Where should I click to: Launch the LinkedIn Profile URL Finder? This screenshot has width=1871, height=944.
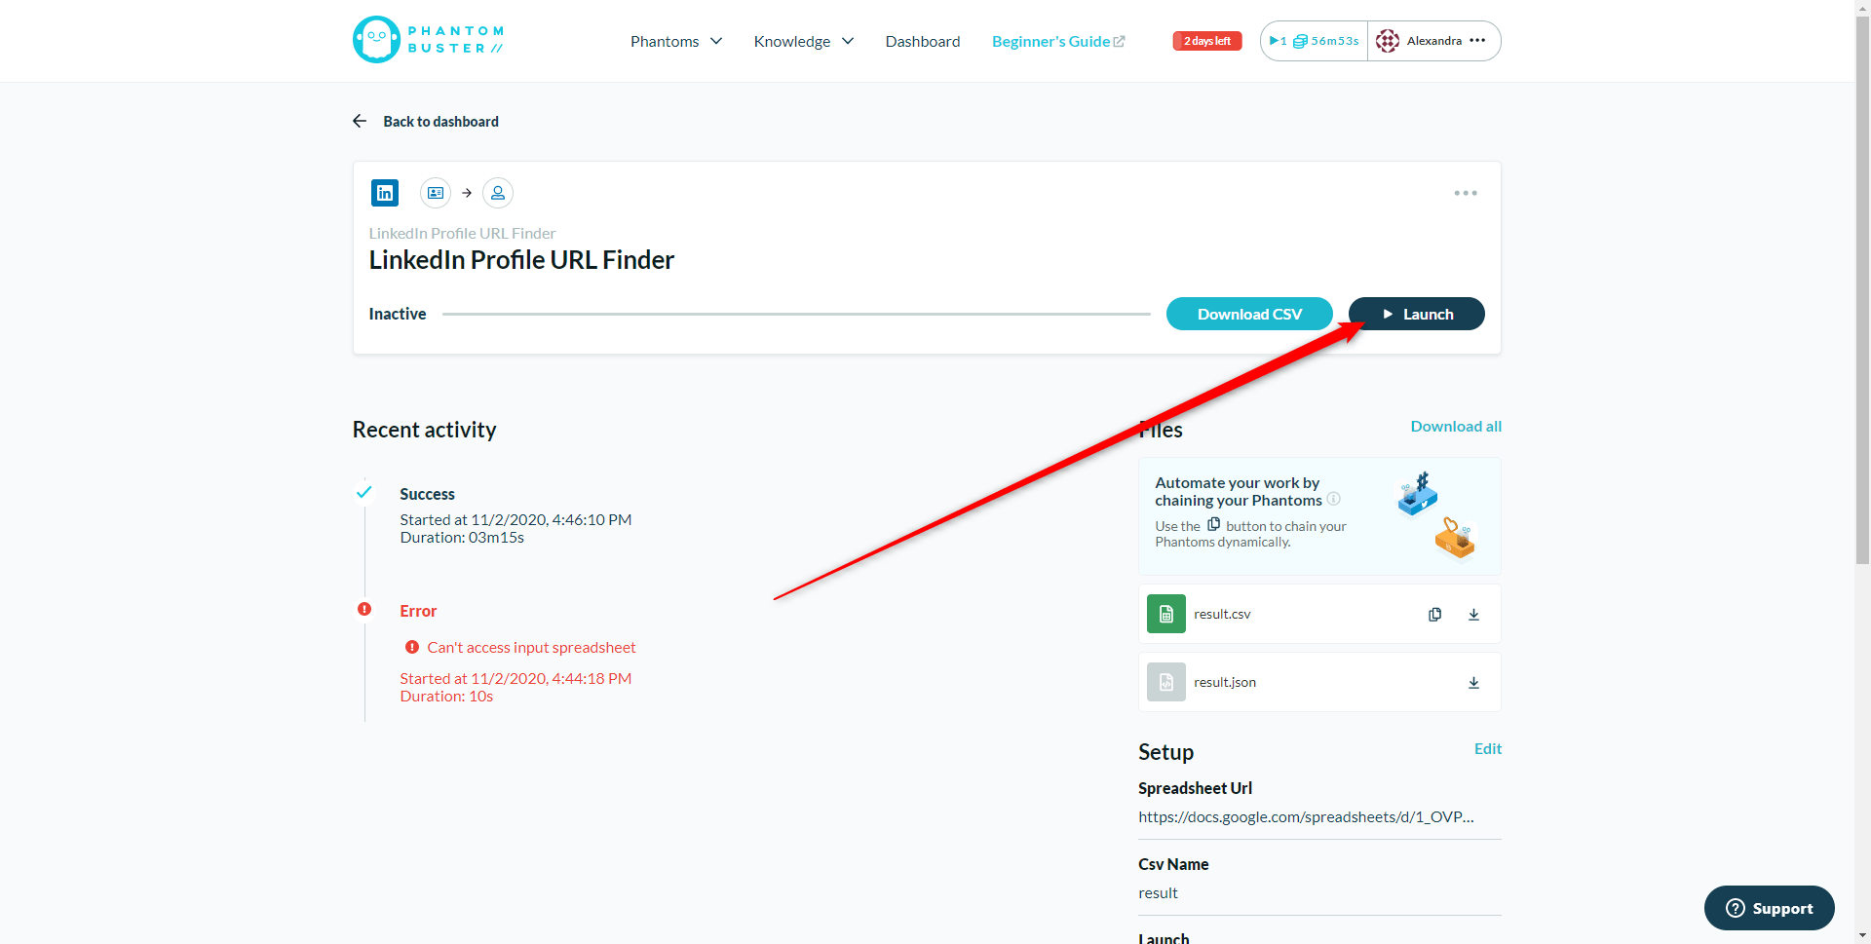point(1417,314)
